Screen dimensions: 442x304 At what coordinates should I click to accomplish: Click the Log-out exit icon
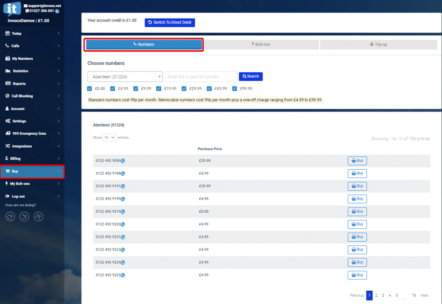(x=7, y=196)
